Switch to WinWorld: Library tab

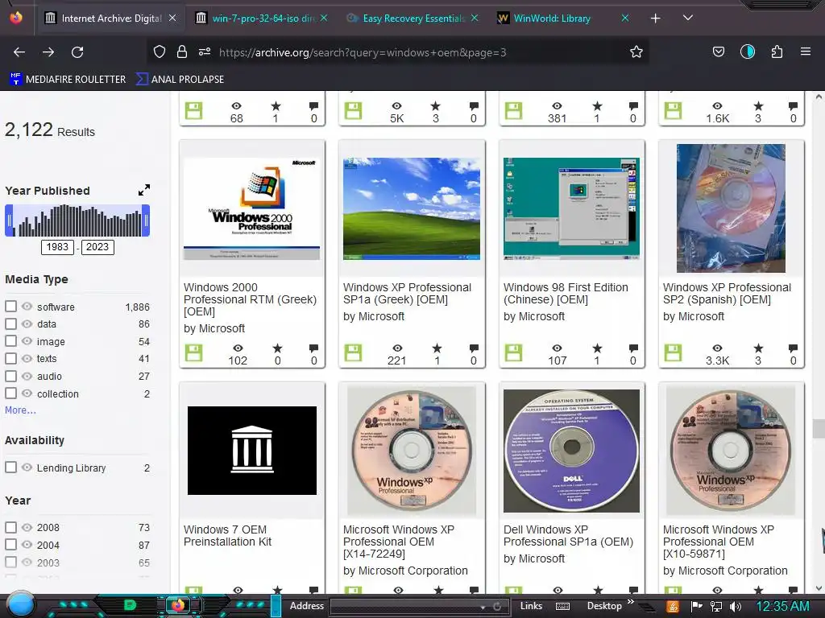click(563, 19)
